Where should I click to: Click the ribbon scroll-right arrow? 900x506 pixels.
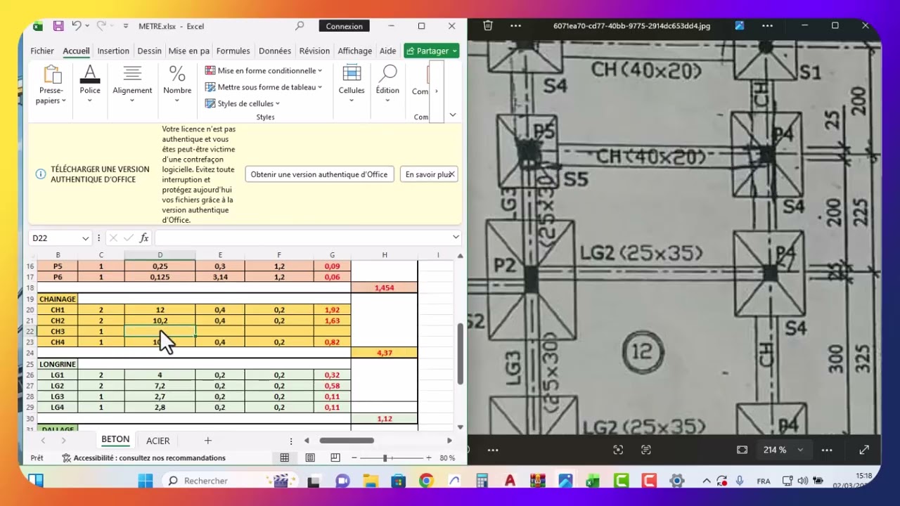click(x=437, y=91)
